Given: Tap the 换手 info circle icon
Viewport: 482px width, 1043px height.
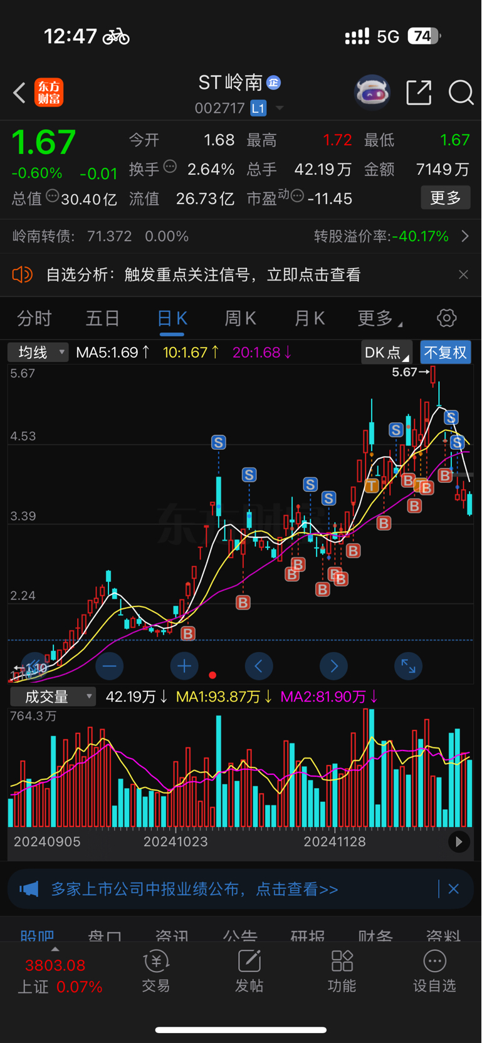Looking at the screenshot, I should (170, 167).
